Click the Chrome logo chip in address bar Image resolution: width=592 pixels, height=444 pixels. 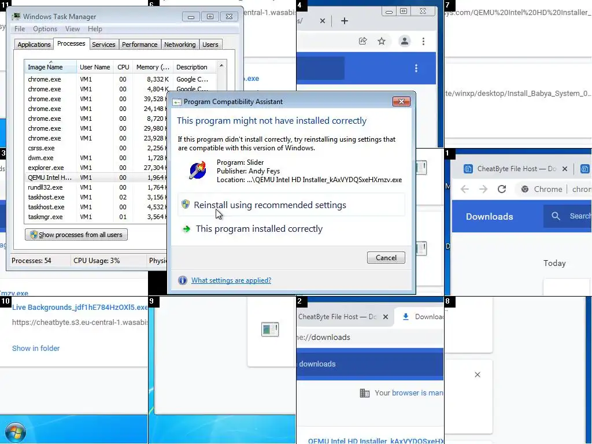tap(525, 189)
